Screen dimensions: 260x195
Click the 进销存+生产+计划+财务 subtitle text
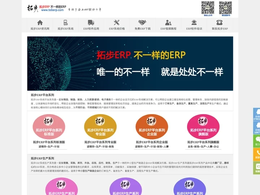[100, 147]
